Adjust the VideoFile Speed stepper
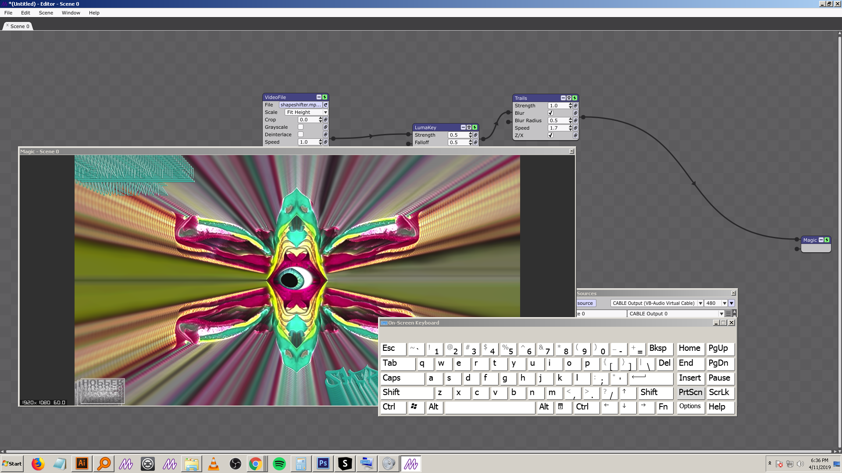The image size is (842, 473). (x=321, y=142)
